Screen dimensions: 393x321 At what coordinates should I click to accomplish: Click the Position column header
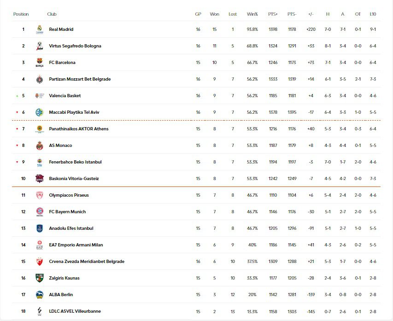click(x=21, y=14)
